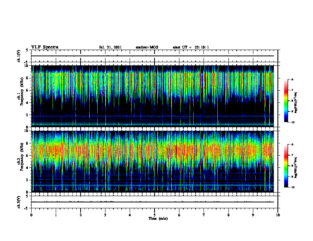Click the x-axis tick label "0"
The width and height of the screenshot is (313, 241).
pos(31,215)
